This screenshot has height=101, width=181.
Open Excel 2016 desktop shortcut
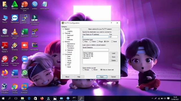point(25,33)
